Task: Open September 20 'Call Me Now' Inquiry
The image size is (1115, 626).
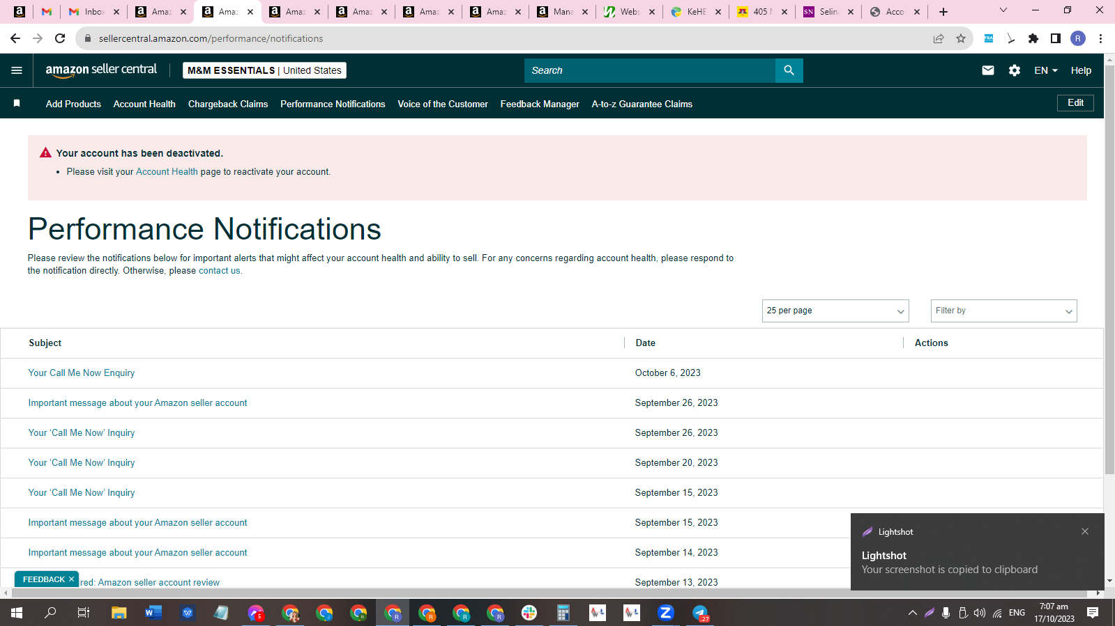Action: [x=82, y=463]
